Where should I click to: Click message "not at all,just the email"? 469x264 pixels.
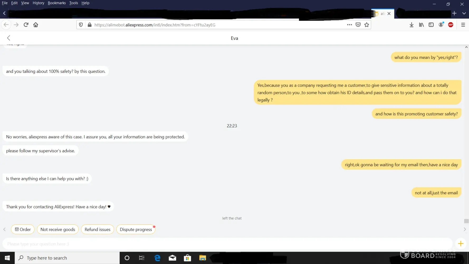click(436, 193)
